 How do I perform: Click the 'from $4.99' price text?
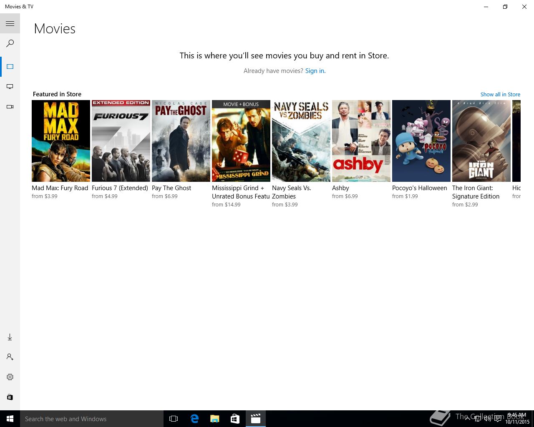pyautogui.click(x=104, y=196)
